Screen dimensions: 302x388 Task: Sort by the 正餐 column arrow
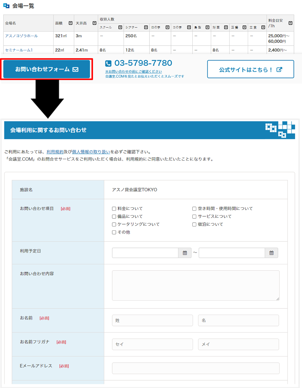[244, 27]
